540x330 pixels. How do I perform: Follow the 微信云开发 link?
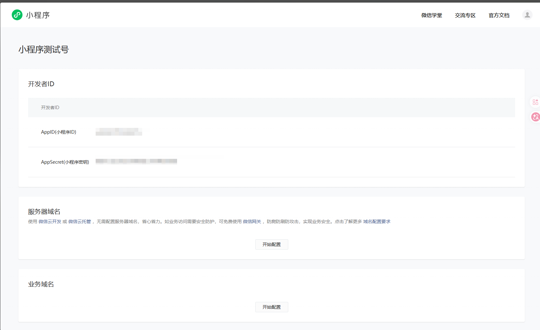(50, 222)
